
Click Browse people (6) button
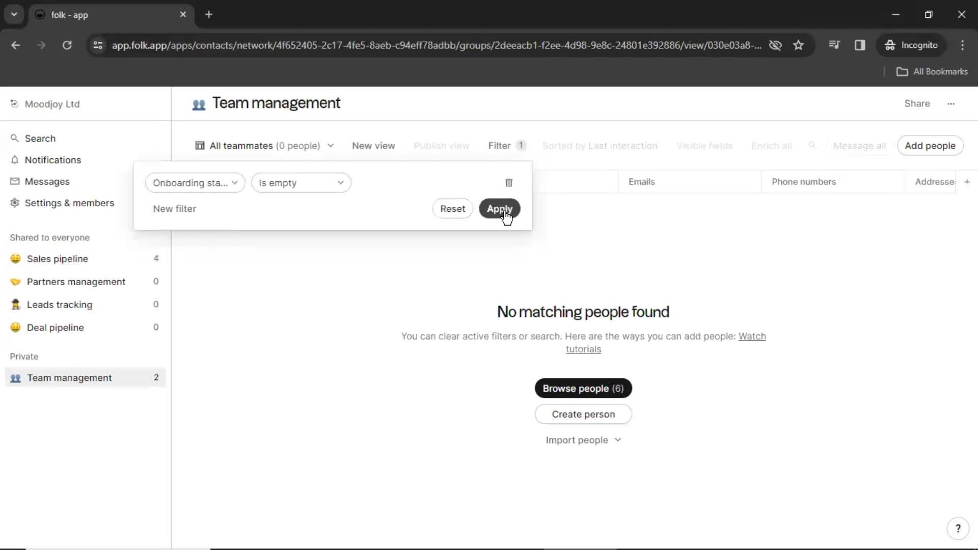pos(583,389)
